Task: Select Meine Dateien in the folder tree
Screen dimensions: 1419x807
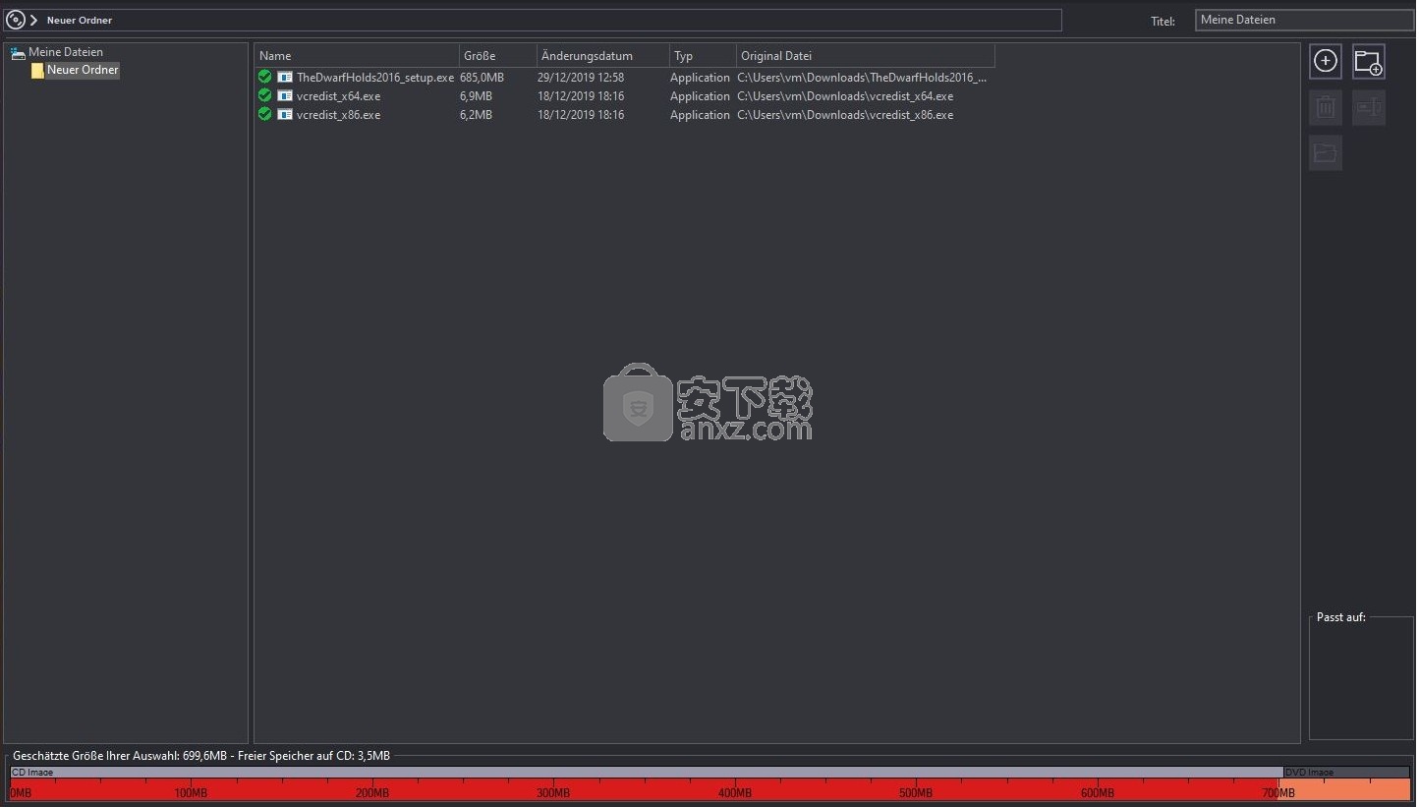Action: [x=65, y=52]
